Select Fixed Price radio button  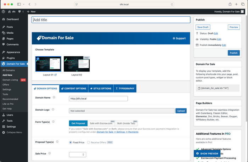[x=71, y=143]
